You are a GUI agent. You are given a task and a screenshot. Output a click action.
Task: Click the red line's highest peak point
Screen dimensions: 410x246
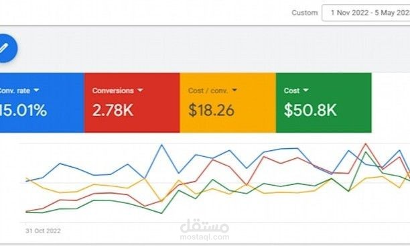coord(366,143)
